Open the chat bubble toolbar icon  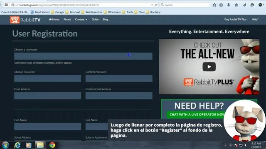pos(252,5)
